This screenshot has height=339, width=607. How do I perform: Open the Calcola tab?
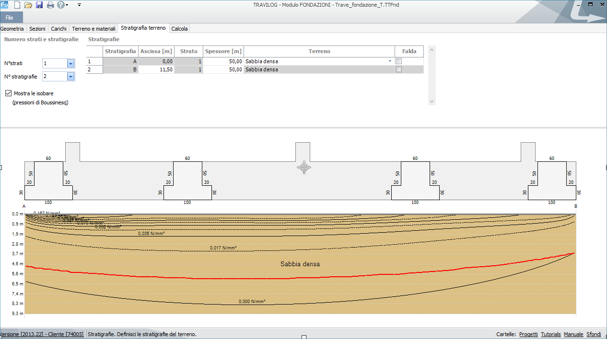179,29
